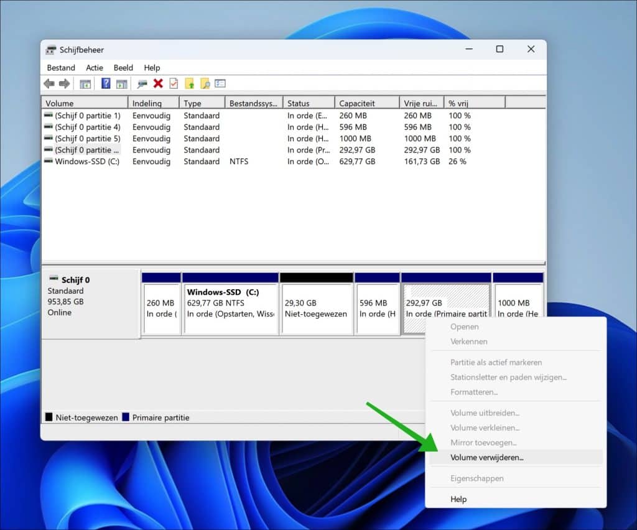Screen dimensions: 637x530
Task: Click the Properties checkmark sheet toolbar icon
Action: click(x=174, y=84)
